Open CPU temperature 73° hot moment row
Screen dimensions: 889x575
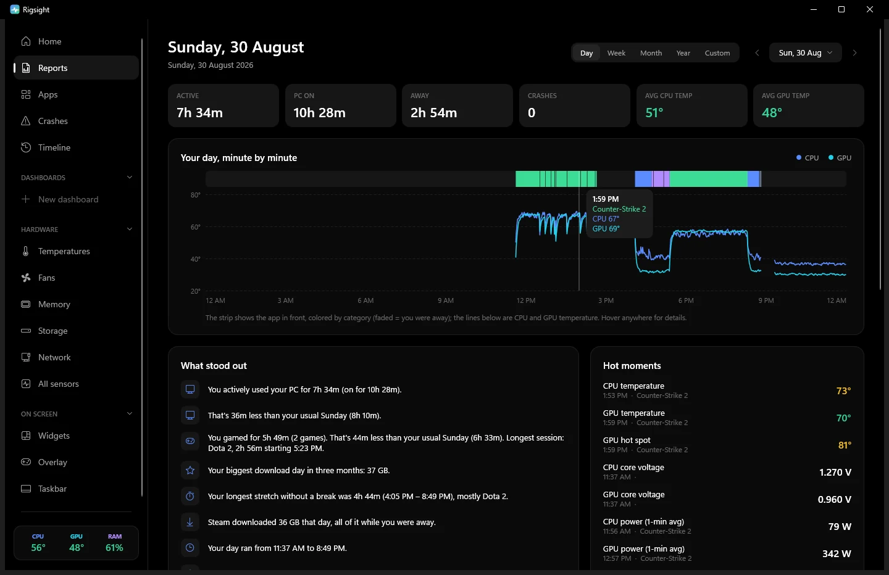pyautogui.click(x=727, y=391)
